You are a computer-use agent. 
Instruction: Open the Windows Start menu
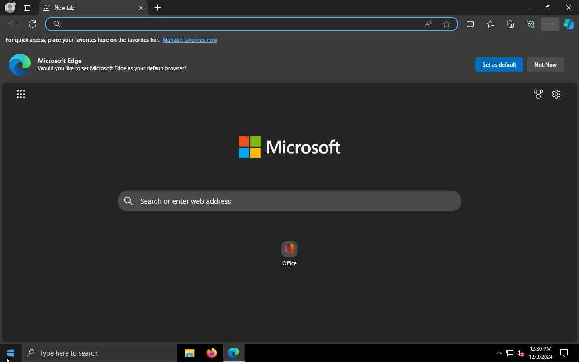11,353
